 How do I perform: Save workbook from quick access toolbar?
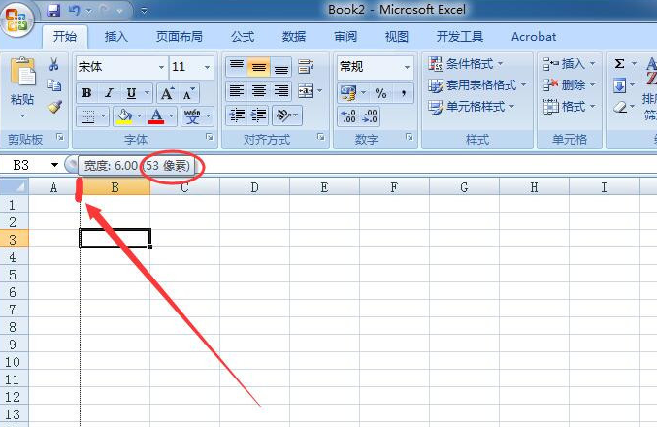pyautogui.click(x=53, y=11)
